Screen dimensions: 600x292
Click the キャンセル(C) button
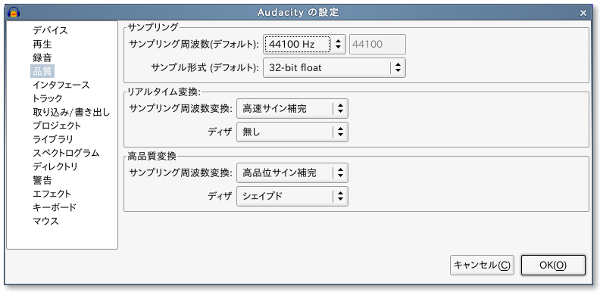[x=482, y=266]
